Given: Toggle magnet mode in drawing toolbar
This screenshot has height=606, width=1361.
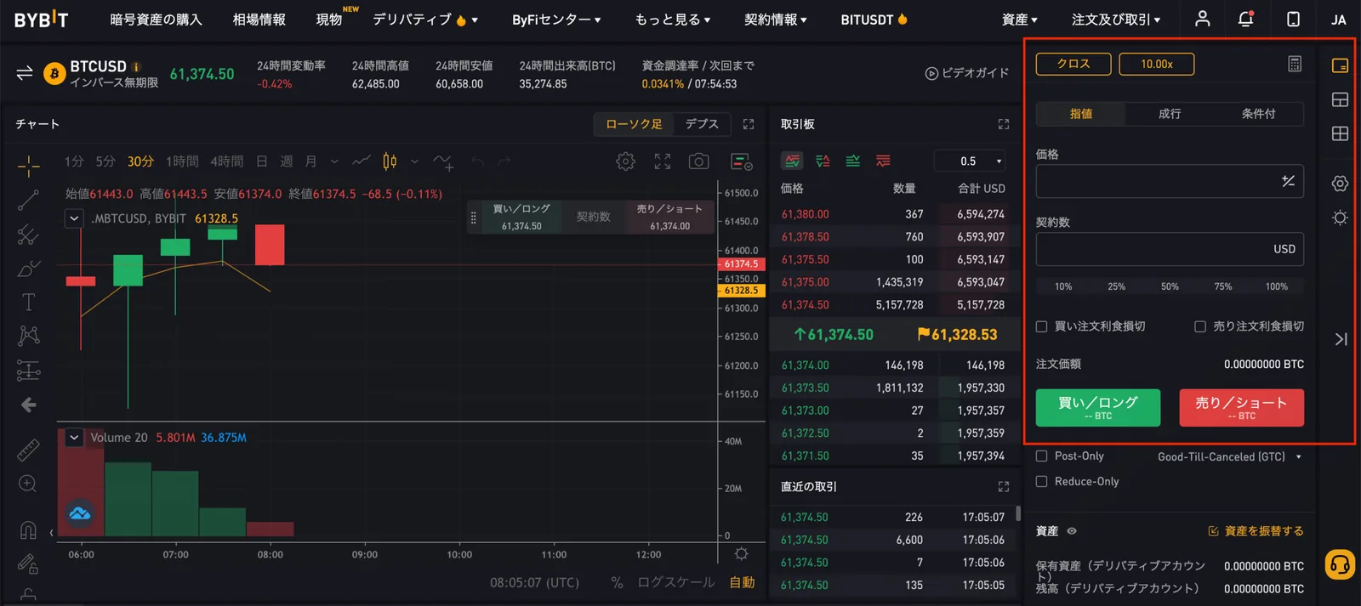Looking at the screenshot, I should (28, 530).
